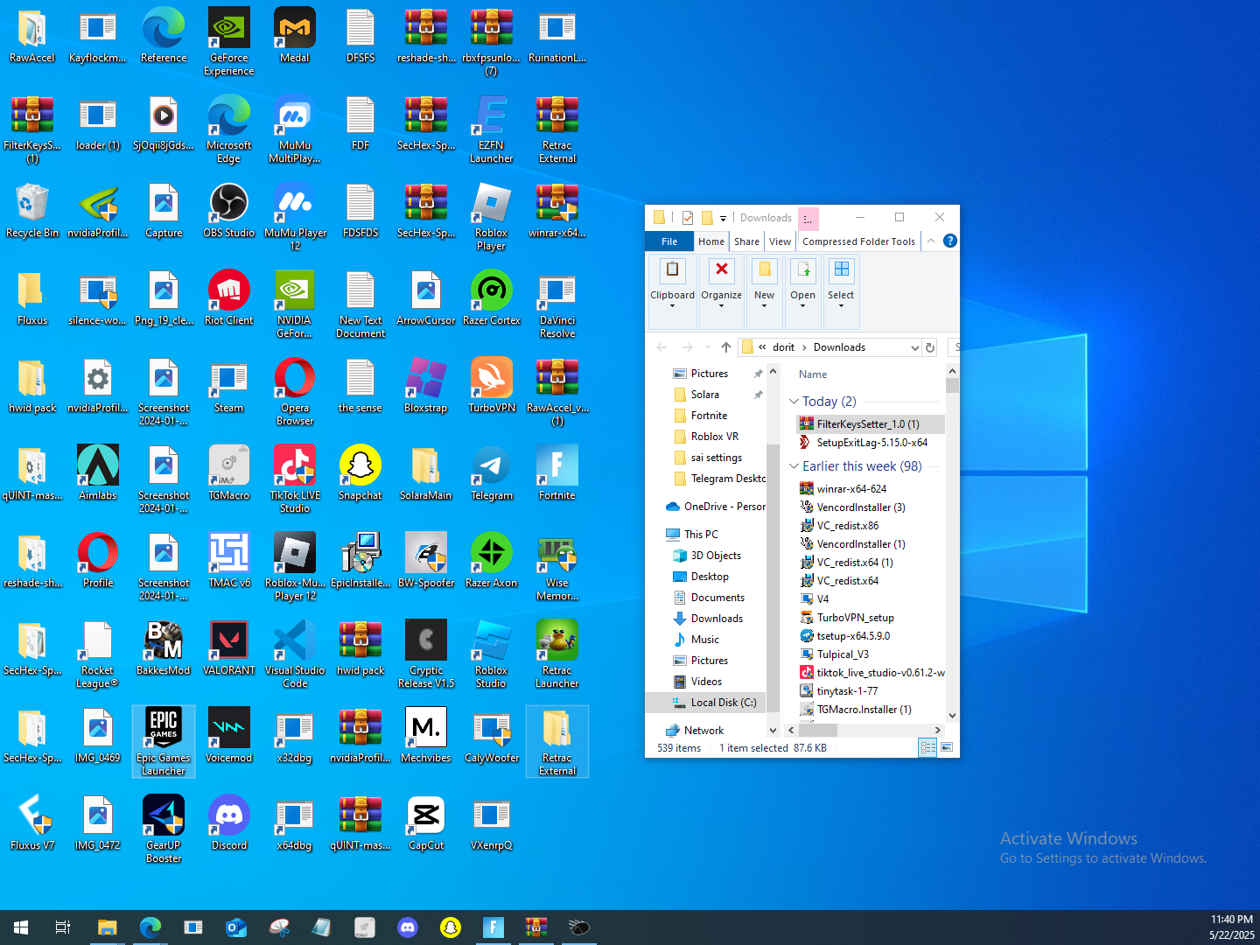This screenshot has width=1260, height=945.
Task: Click the refresh icon beside the address bar
Action: (x=930, y=347)
